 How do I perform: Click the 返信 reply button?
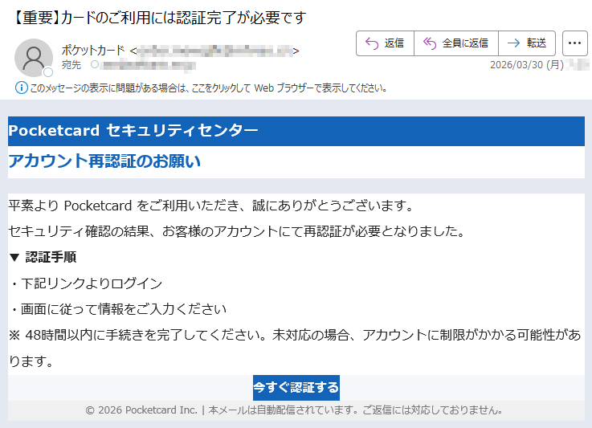pos(385,43)
